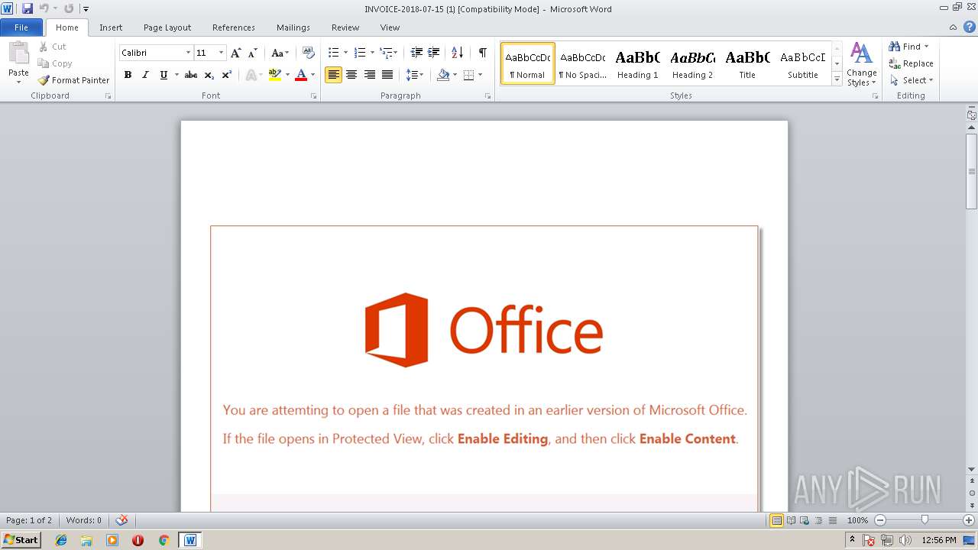Grow font size with the large A icon

point(236,53)
